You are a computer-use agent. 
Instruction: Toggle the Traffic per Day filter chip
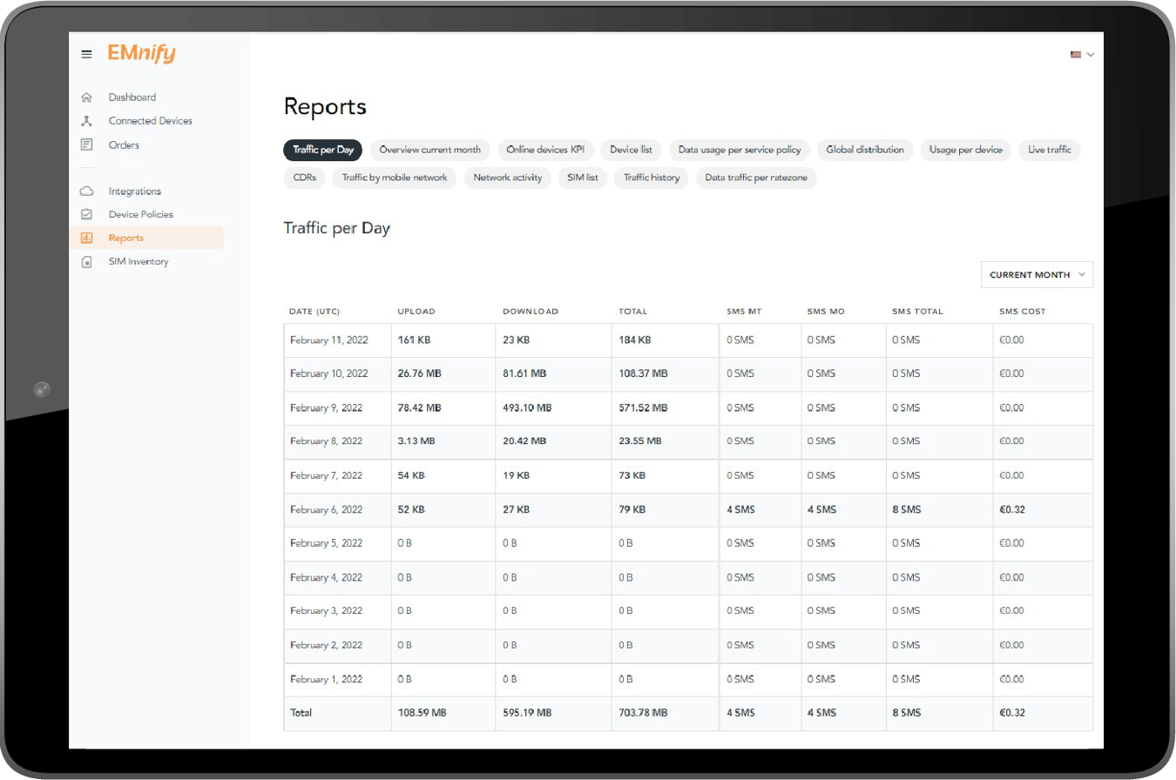click(322, 149)
